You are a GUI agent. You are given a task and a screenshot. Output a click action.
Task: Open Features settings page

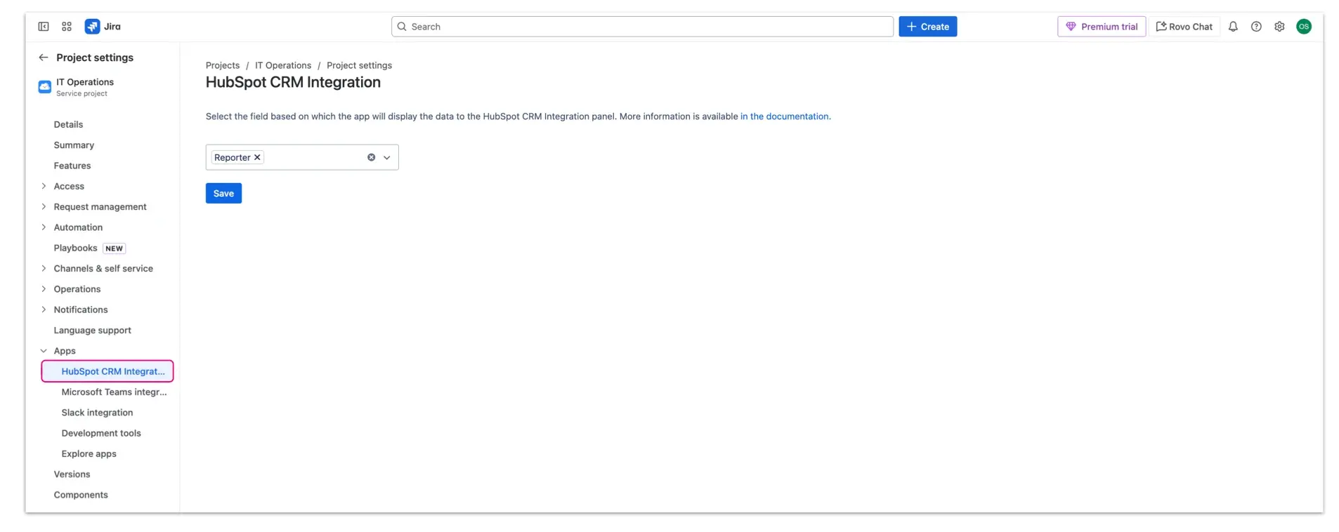tap(72, 166)
